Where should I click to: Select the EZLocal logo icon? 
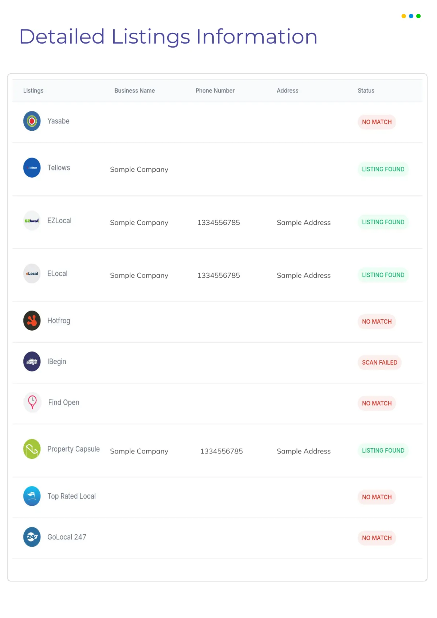coord(32,221)
